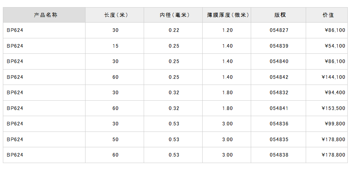The width and height of the screenshot is (351, 172).
Task: Click the ¥94,400 price cell
Action: click(334, 92)
